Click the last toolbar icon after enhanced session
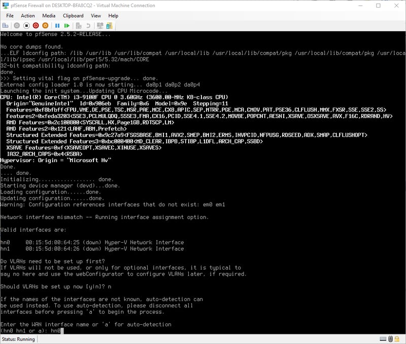Image resolution: width=406 pixels, height=344 pixels. pyautogui.click(x=109, y=25)
